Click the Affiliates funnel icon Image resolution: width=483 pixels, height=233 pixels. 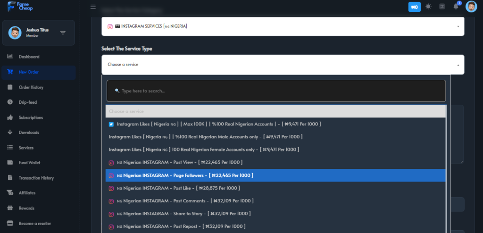pos(10,192)
